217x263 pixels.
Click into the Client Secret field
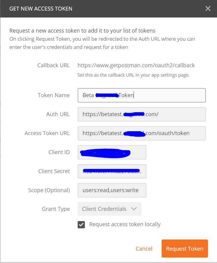click(x=112, y=171)
